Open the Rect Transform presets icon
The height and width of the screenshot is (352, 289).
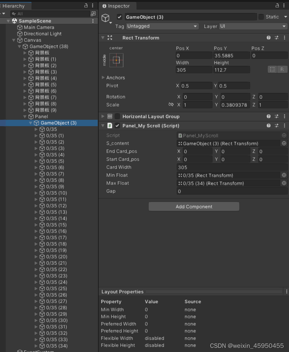click(276, 38)
